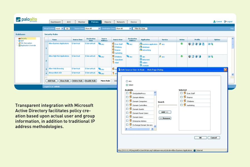Click the log options icon in rule 1

(x=209, y=44)
